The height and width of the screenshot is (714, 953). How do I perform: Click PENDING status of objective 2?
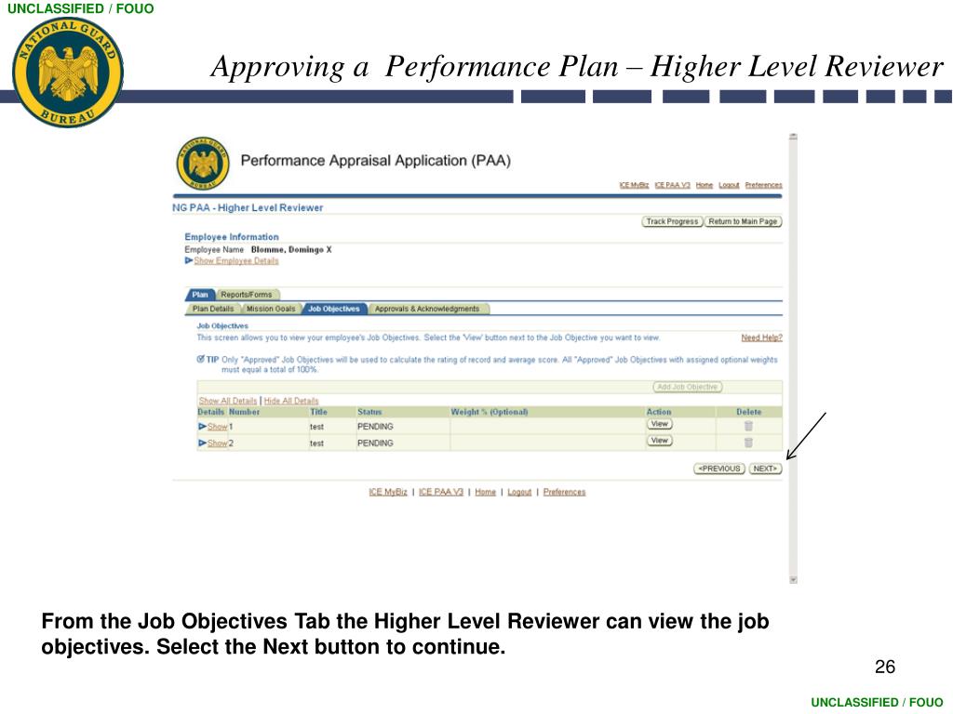(x=375, y=443)
